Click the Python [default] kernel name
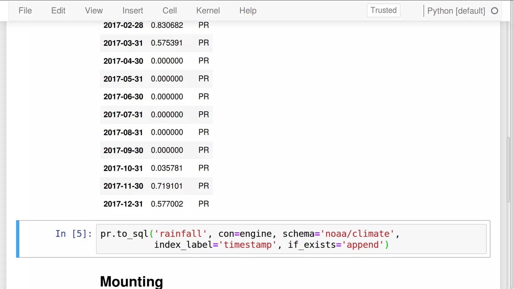This screenshot has height=289, width=514. click(x=456, y=11)
